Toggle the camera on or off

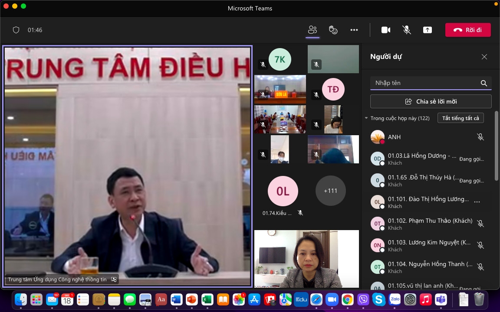[x=386, y=30]
